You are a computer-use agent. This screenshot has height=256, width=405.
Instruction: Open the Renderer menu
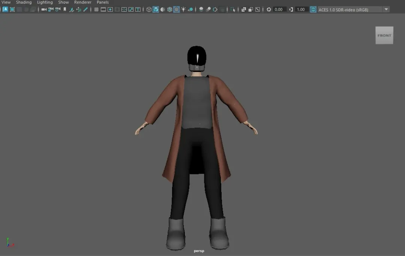[82, 2]
